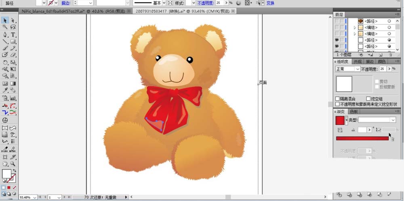Expand the second 编组 layer group
Image resolution: width=404 pixels, height=201 pixels.
pyautogui.click(x=355, y=34)
